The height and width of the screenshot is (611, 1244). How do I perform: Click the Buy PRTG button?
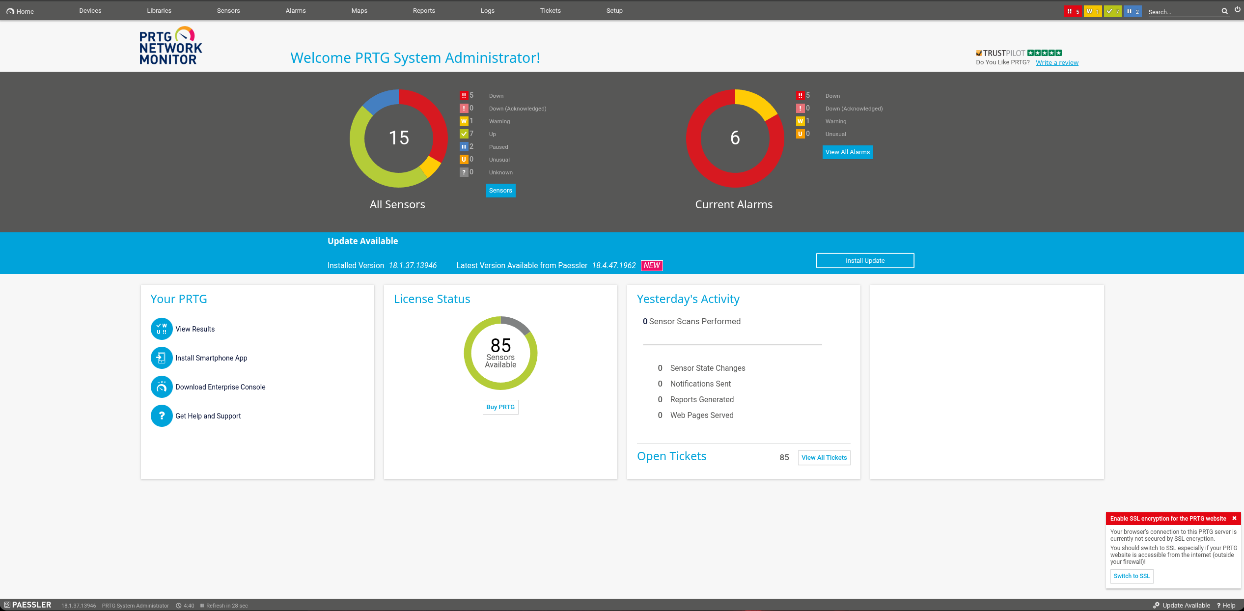500,407
